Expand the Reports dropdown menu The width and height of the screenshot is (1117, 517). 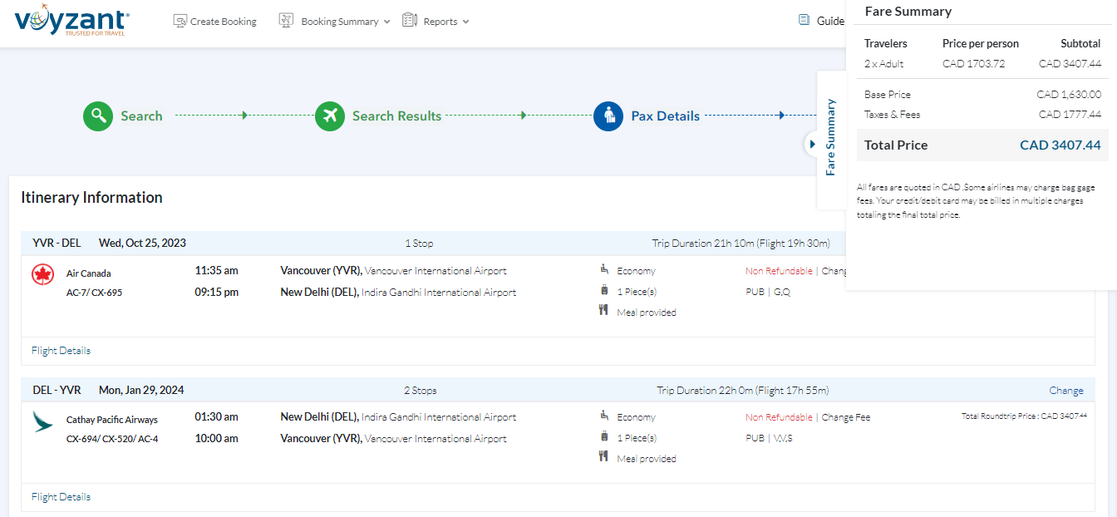[465, 22]
